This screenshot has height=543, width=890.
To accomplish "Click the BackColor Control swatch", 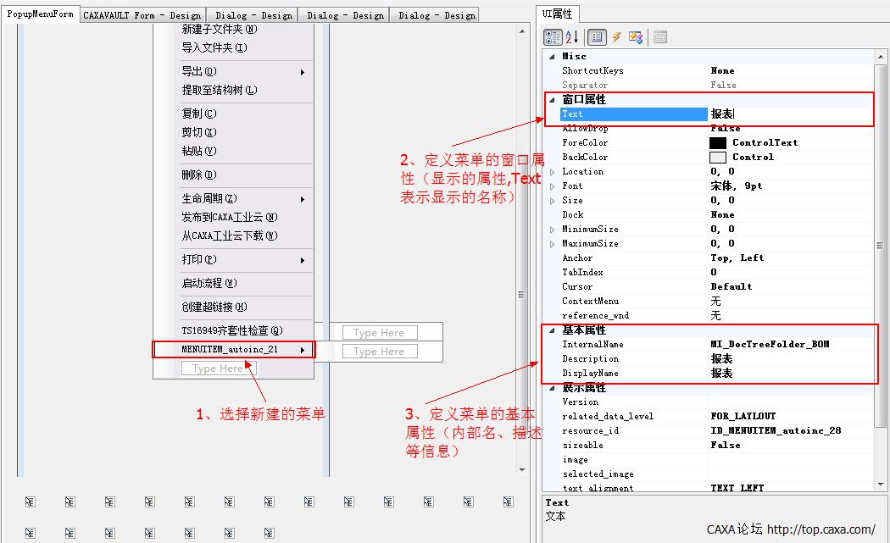I will point(717,158).
